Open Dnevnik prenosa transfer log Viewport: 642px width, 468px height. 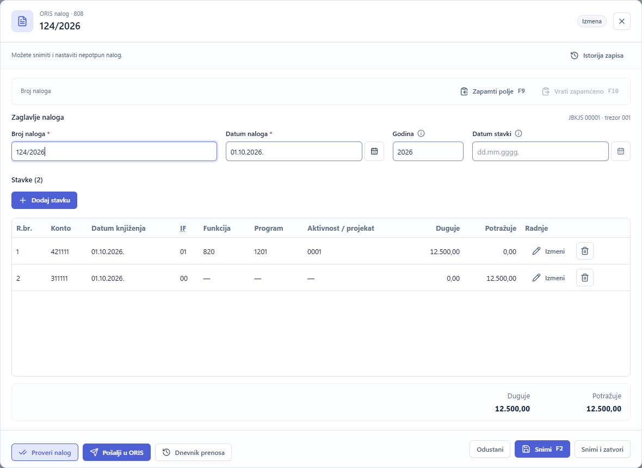(x=193, y=452)
